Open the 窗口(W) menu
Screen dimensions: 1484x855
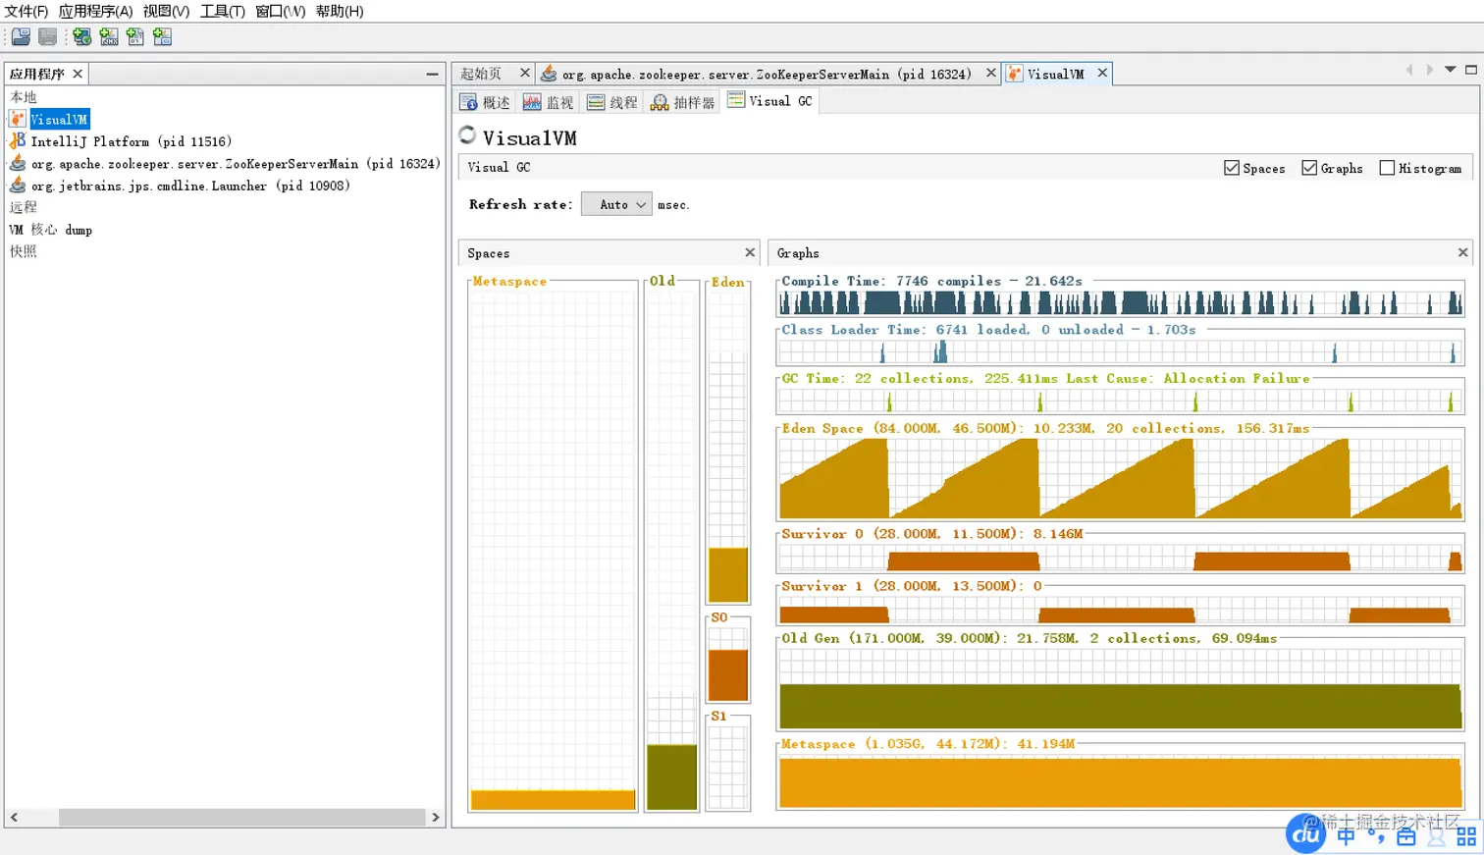coord(281,11)
